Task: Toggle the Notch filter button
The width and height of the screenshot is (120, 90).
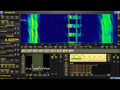Action: 35,75
